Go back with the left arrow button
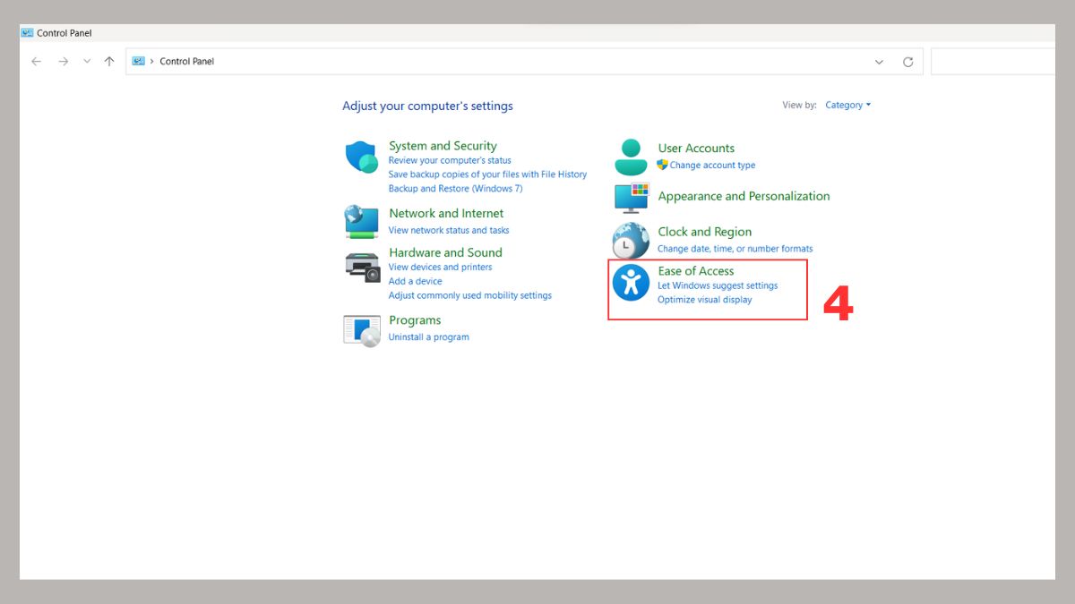The width and height of the screenshot is (1075, 604). pos(37,62)
